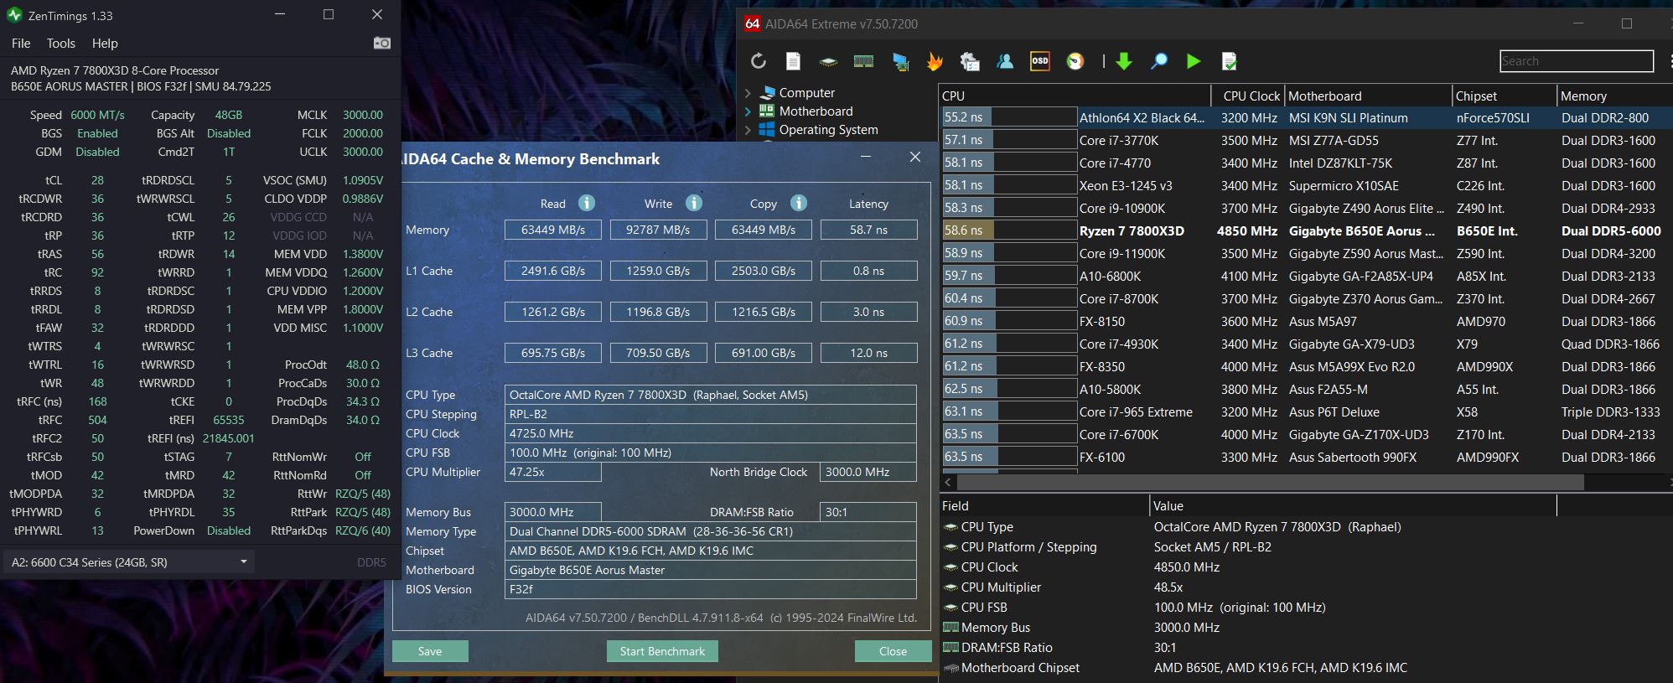Click the RAM module toolbar icon
Screen dimensions: 1673x683
(x=863, y=61)
